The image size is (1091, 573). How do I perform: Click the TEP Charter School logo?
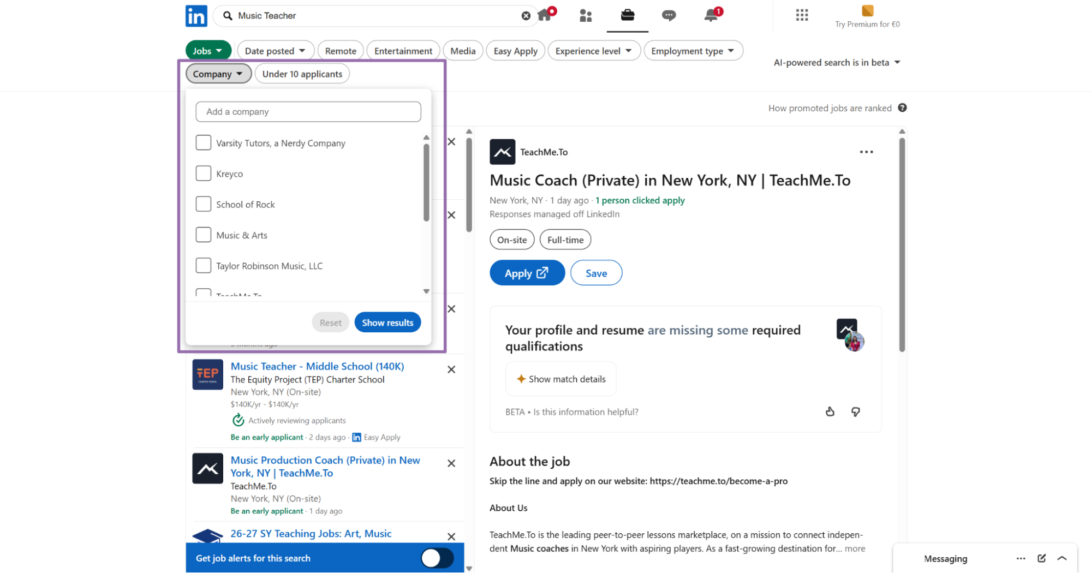point(207,374)
